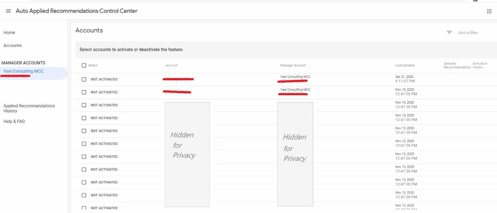Sort by the Last Updated column header
The height and width of the screenshot is (213, 497).
[x=405, y=65]
